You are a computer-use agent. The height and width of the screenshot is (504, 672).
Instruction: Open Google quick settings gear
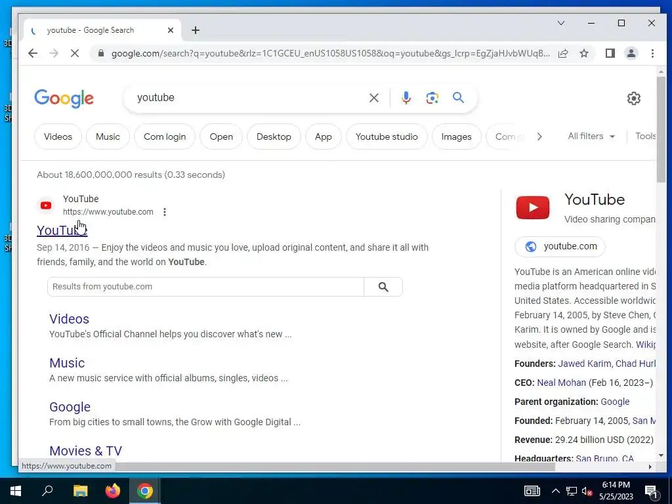point(634,98)
